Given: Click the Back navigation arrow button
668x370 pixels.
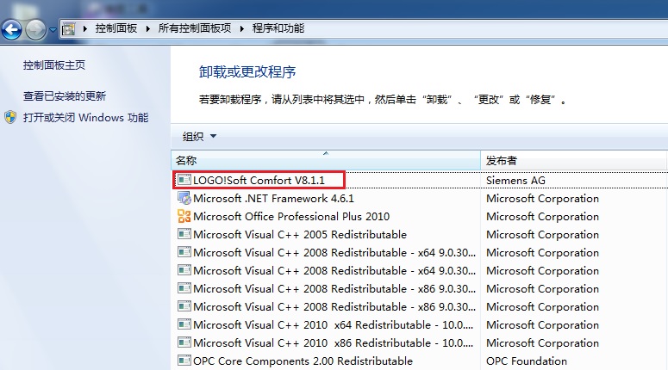Looking at the screenshot, I should point(11,30).
